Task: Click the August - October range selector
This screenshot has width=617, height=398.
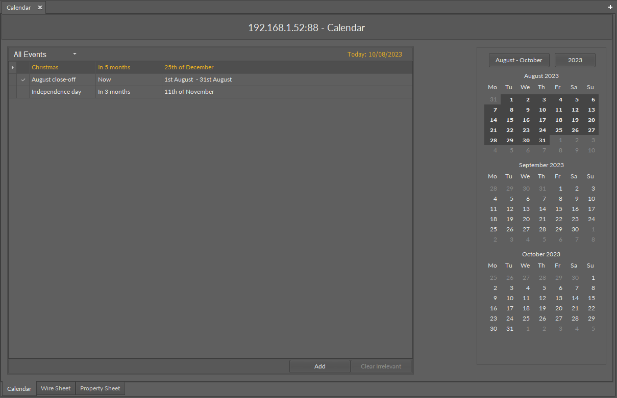Action: [x=519, y=60]
